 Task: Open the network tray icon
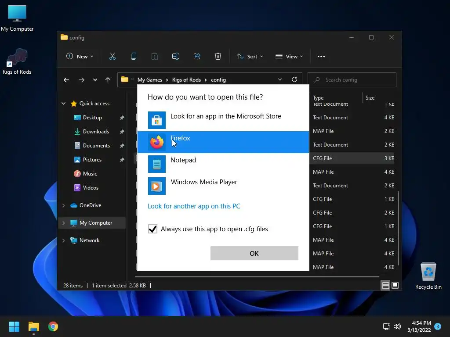point(387,326)
